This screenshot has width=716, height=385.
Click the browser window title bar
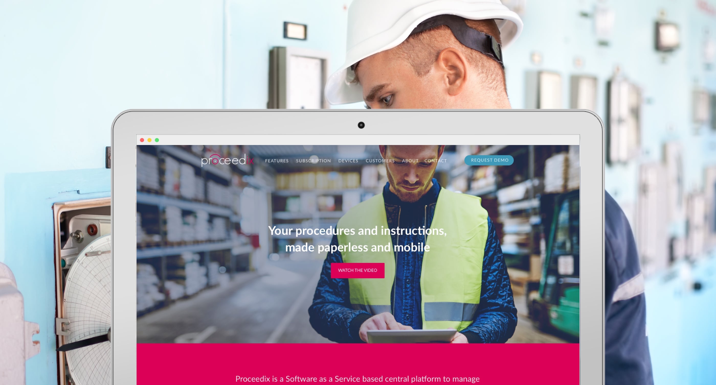pos(358,140)
